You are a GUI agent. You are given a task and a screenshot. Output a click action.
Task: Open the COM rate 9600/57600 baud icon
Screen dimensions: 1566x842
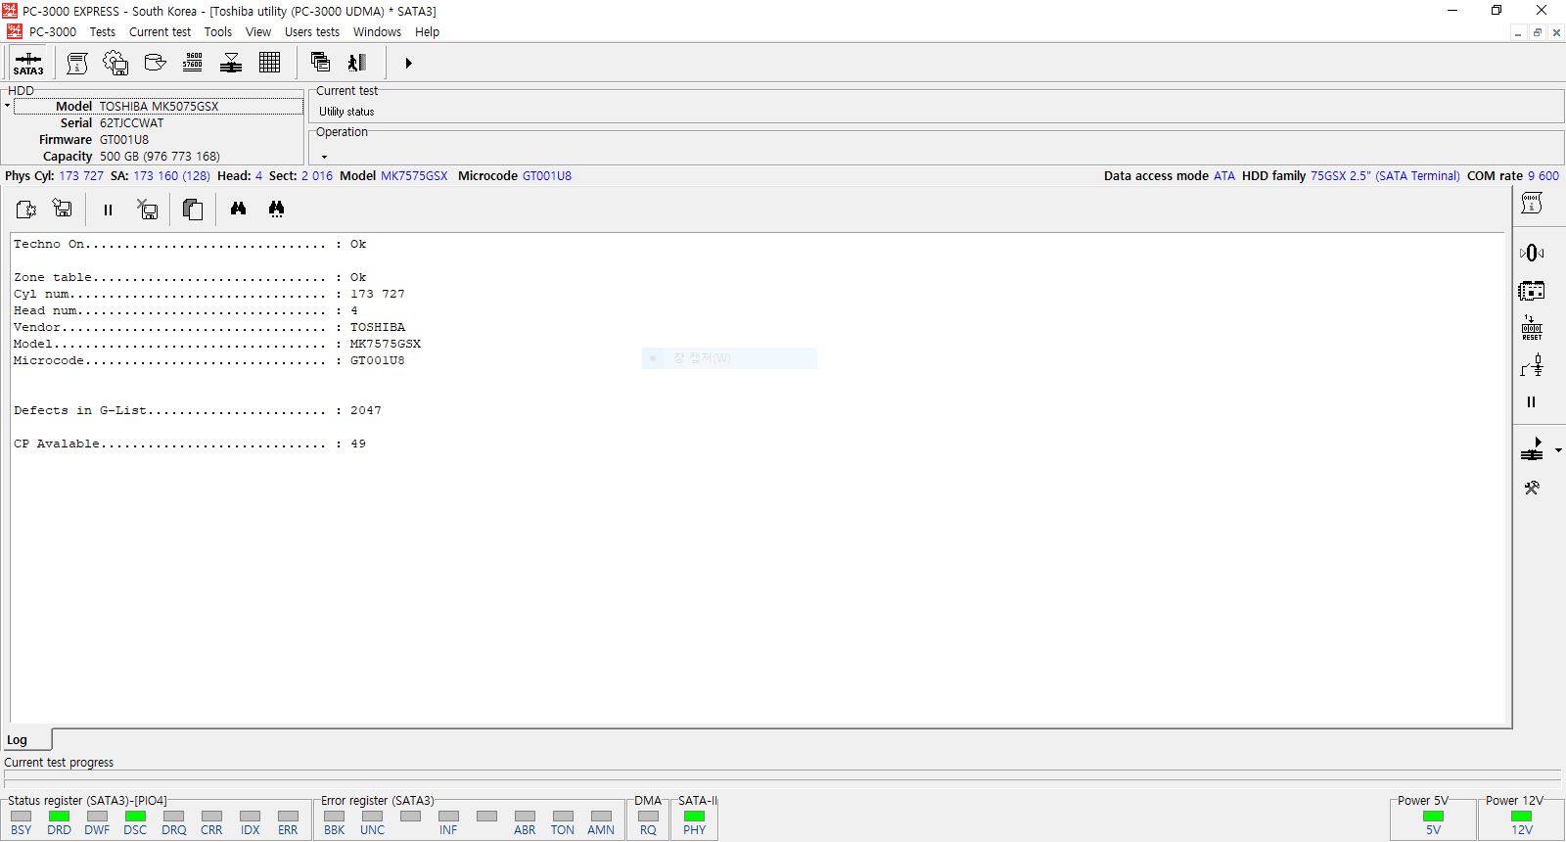(x=193, y=63)
